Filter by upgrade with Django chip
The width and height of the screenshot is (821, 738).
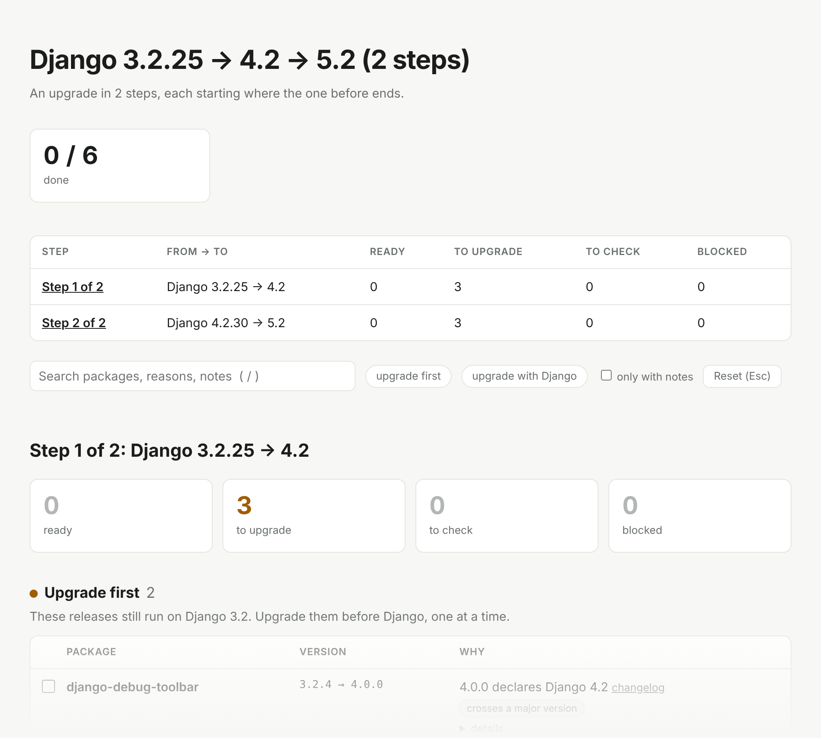pos(524,376)
